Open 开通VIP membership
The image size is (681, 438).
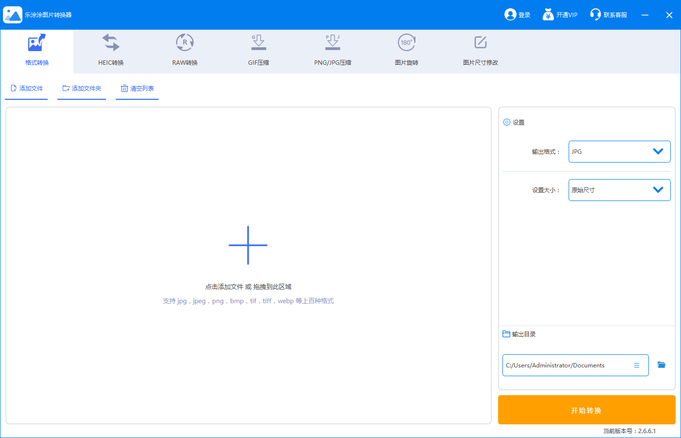click(x=560, y=15)
